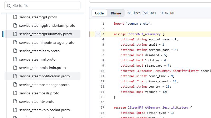Click file icon beside service_steamgpt.proto

15,17
